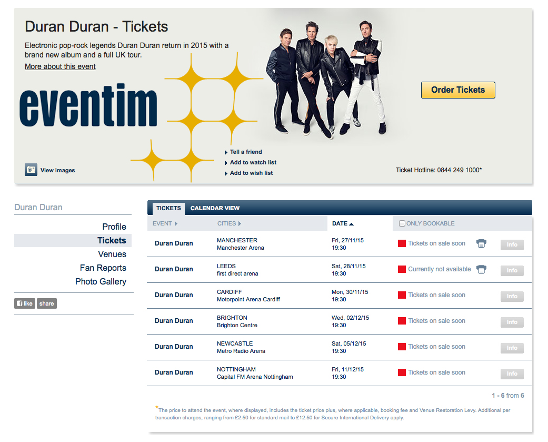
Task: Click the share button
Action: 46,303
